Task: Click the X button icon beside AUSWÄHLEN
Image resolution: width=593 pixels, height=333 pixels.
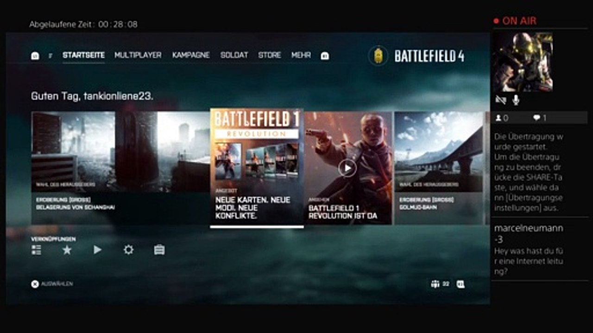Action: click(35, 284)
